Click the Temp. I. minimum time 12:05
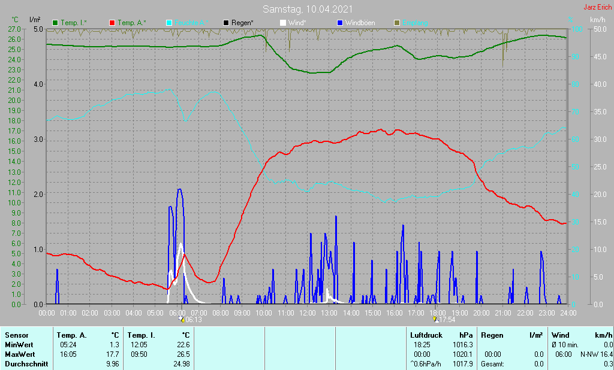Image resolution: width=614 pixels, height=370 pixels. pos(139,345)
